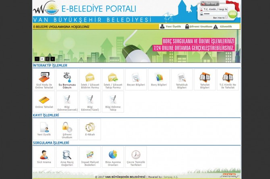
Task: Open Sicil Kodu ile Online Tahsilat
Action: pyautogui.click(x=44, y=79)
